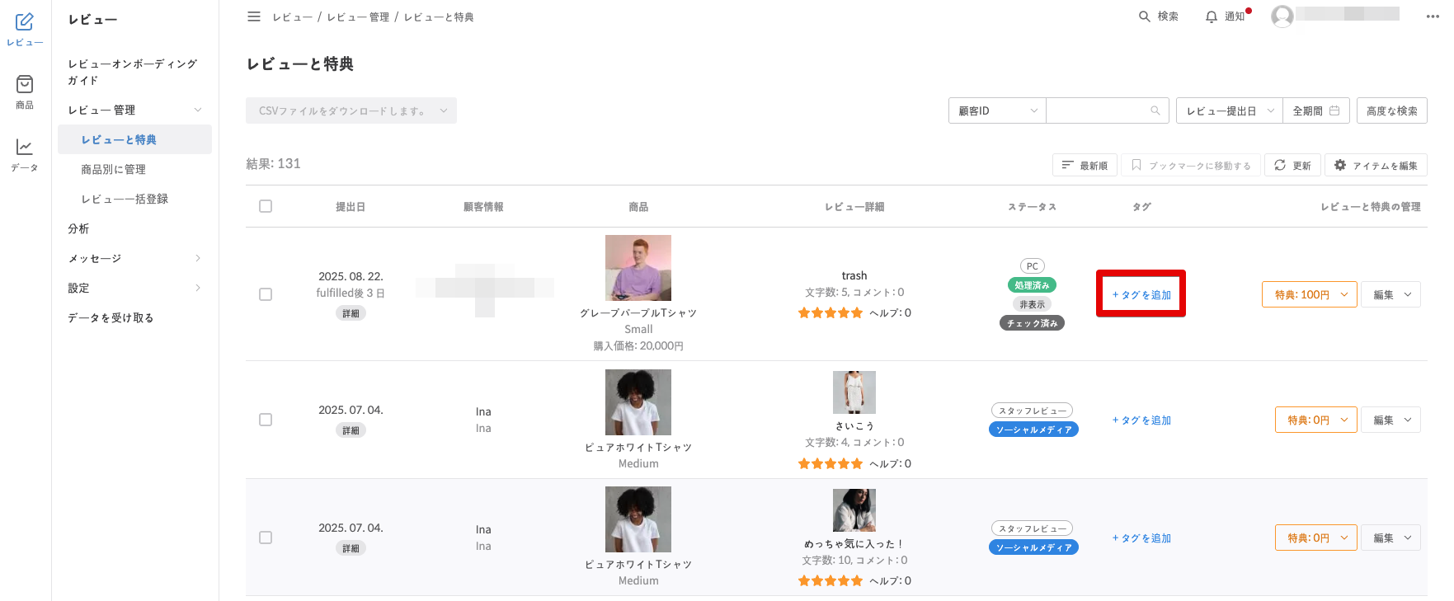This screenshot has height=601, width=1454.
Task: Click the hamburger menu icon
Action: click(x=254, y=16)
